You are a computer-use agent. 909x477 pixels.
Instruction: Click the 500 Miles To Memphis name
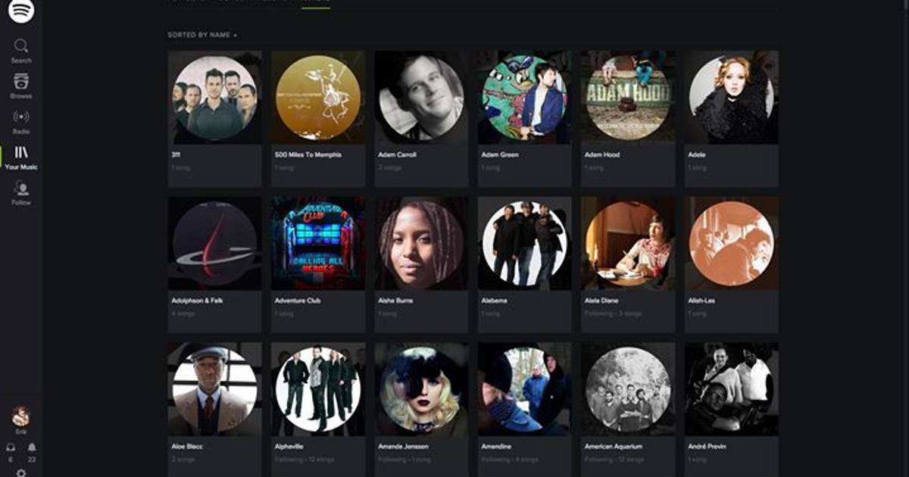(x=308, y=154)
